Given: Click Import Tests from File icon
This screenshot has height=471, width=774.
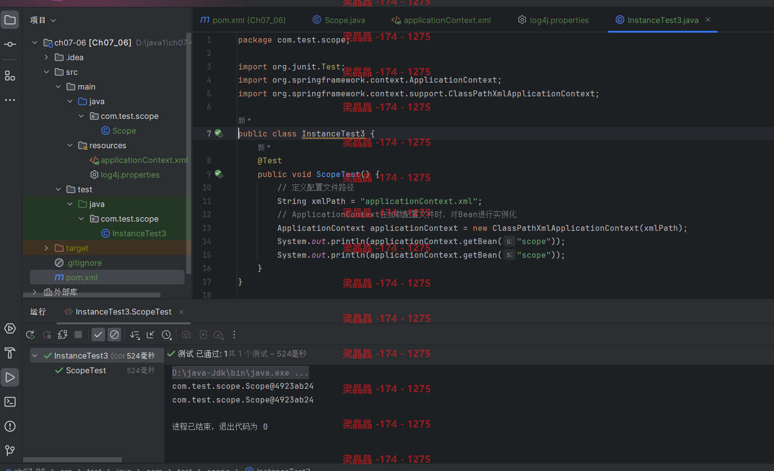Looking at the screenshot, I should click(151, 335).
